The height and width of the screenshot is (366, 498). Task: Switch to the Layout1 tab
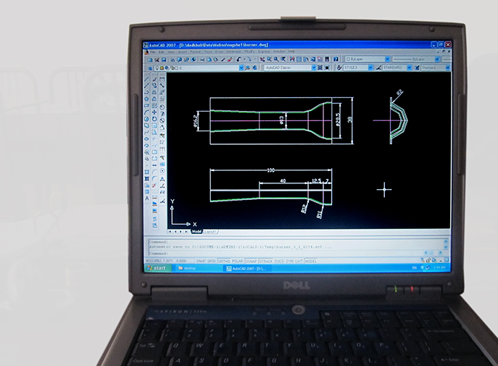209,232
